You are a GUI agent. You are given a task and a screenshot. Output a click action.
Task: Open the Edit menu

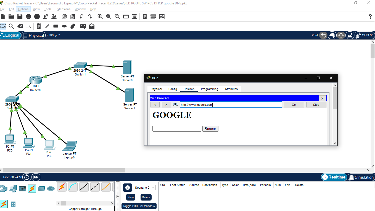(11, 9)
